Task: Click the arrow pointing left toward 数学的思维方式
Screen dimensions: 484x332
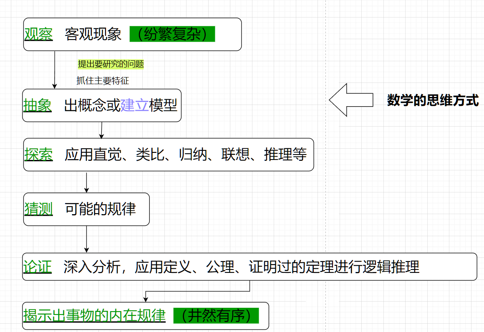Action: pos(350,100)
